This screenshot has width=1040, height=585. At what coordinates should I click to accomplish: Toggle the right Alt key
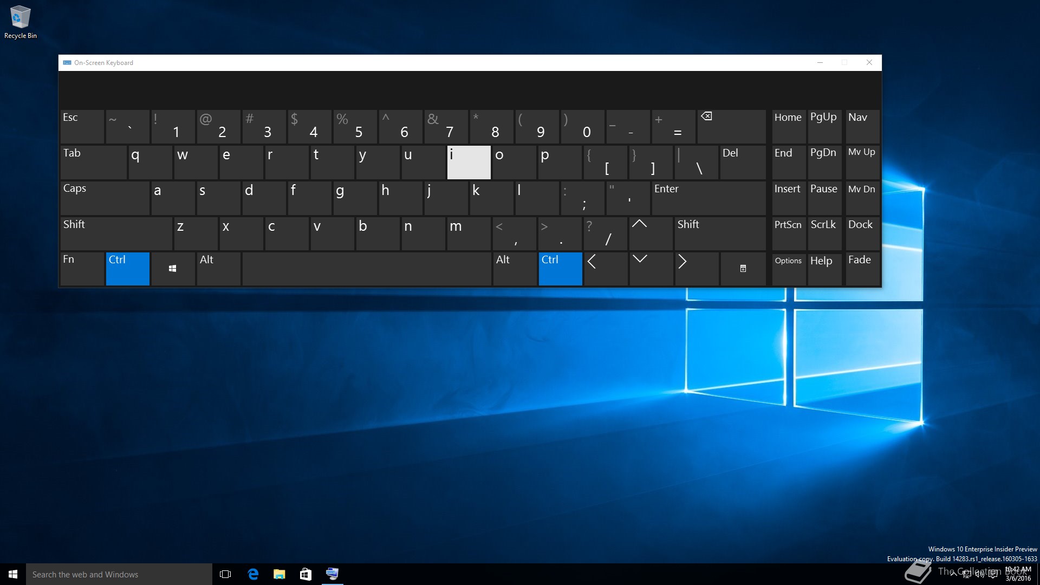click(515, 269)
